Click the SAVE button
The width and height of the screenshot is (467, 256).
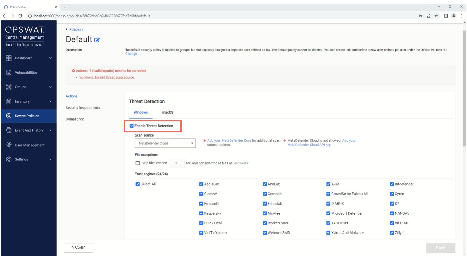[441, 248]
